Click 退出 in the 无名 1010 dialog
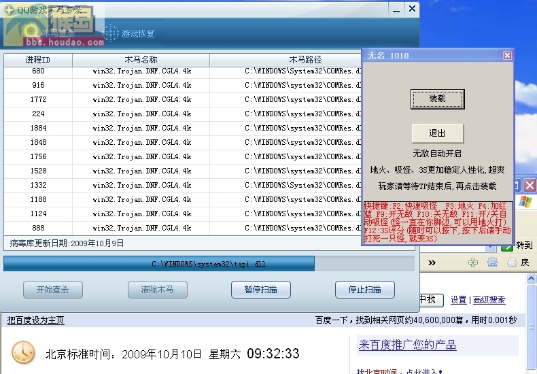Screen dimensions: 537x374 point(437,133)
